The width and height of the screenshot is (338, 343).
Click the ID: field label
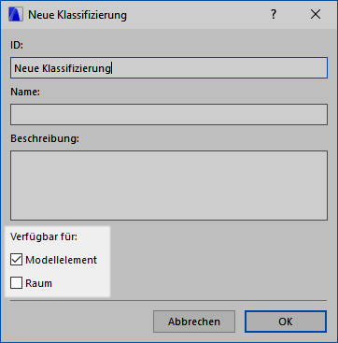point(17,45)
